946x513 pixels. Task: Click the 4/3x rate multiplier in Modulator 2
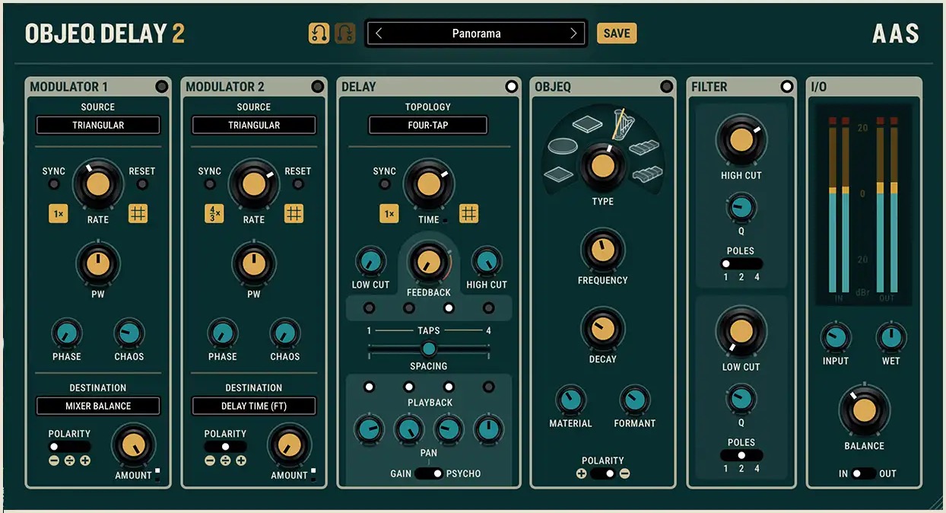(x=214, y=214)
